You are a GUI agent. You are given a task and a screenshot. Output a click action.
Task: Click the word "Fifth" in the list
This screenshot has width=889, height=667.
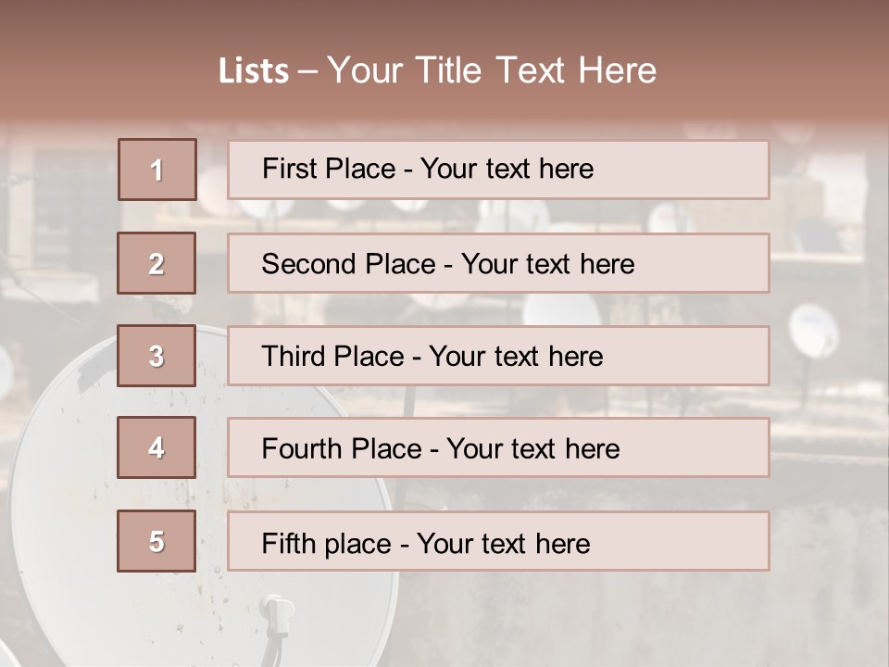(x=289, y=542)
